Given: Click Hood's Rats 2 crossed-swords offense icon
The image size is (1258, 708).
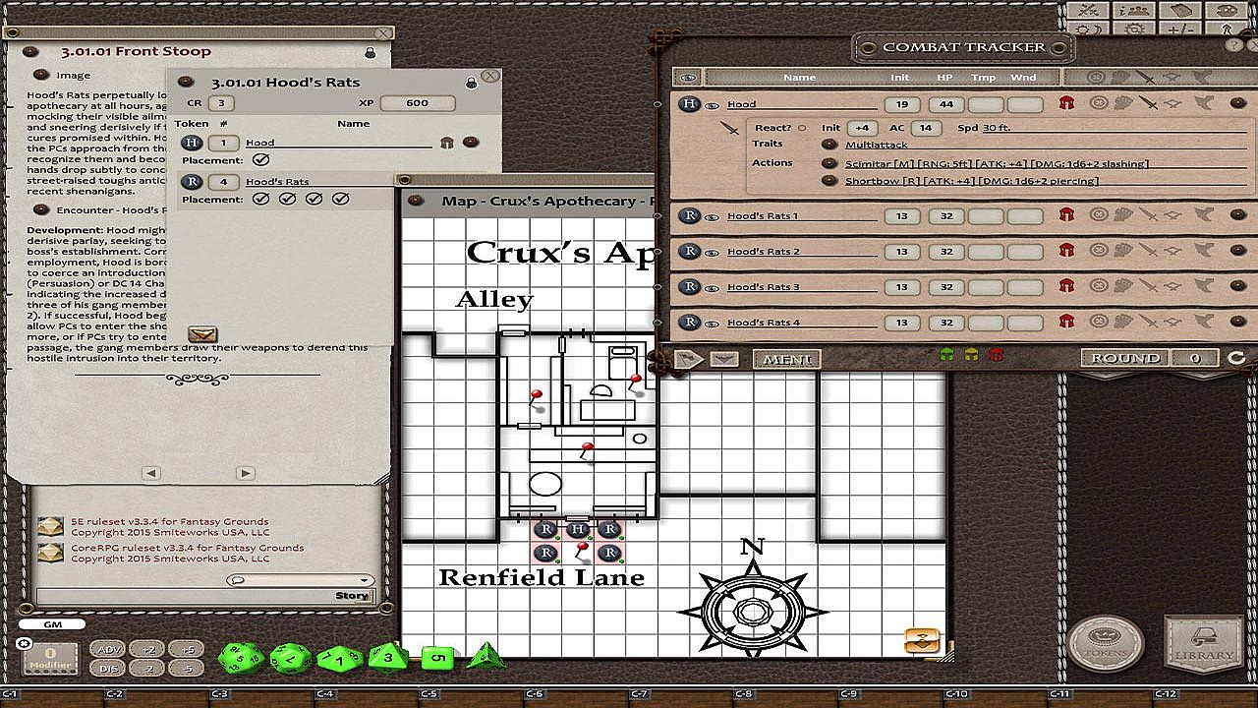Looking at the screenshot, I should (x=1146, y=251).
